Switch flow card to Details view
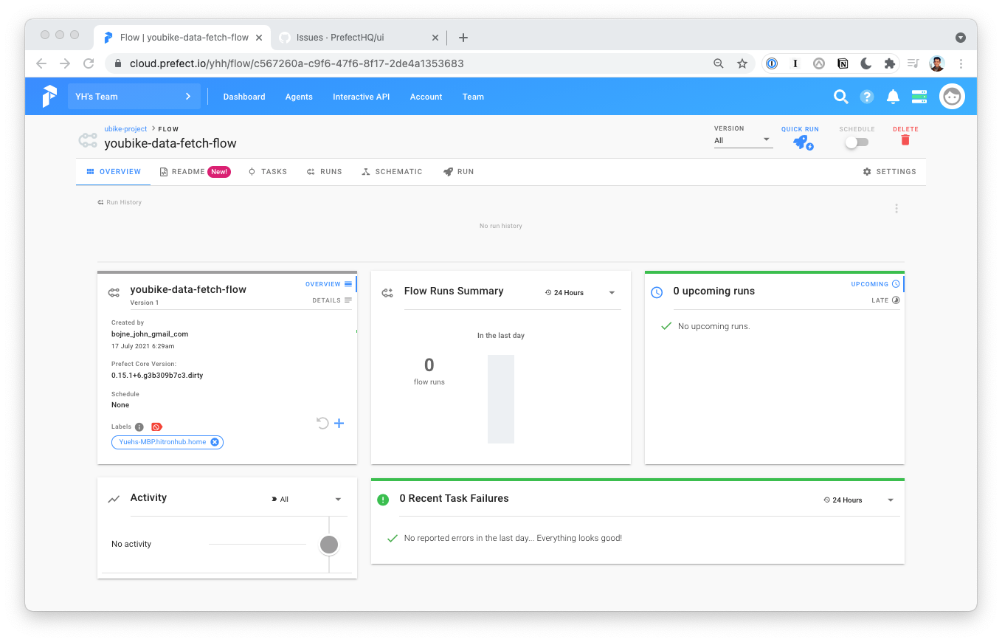 332,300
